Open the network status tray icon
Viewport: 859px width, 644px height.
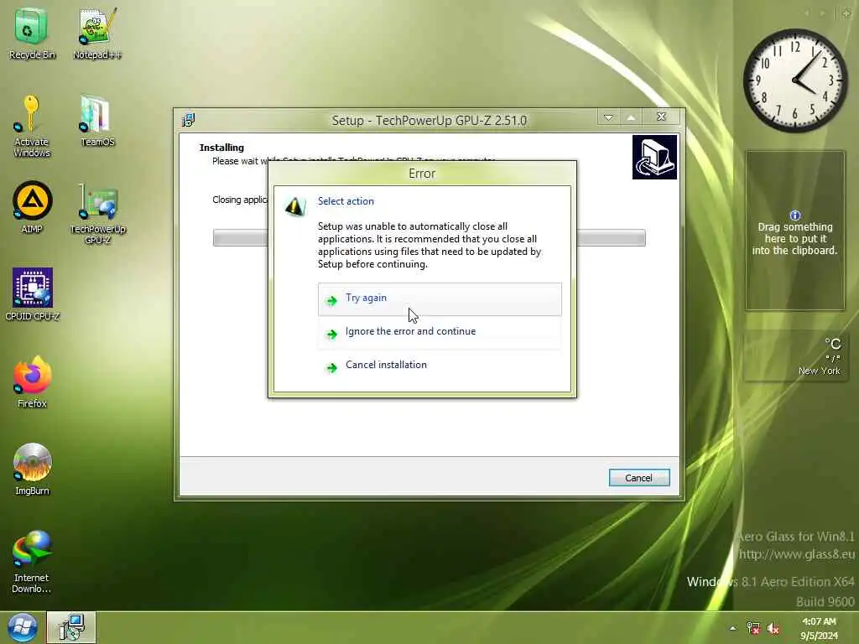coord(753,628)
